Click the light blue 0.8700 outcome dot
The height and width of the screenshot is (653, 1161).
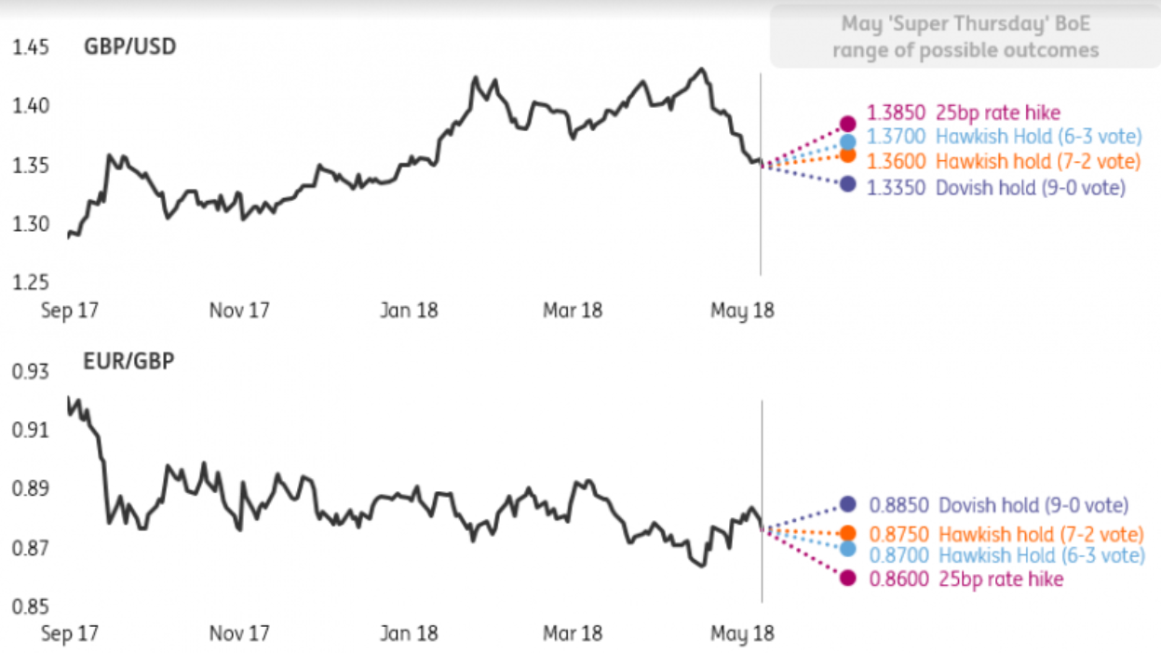coord(847,549)
